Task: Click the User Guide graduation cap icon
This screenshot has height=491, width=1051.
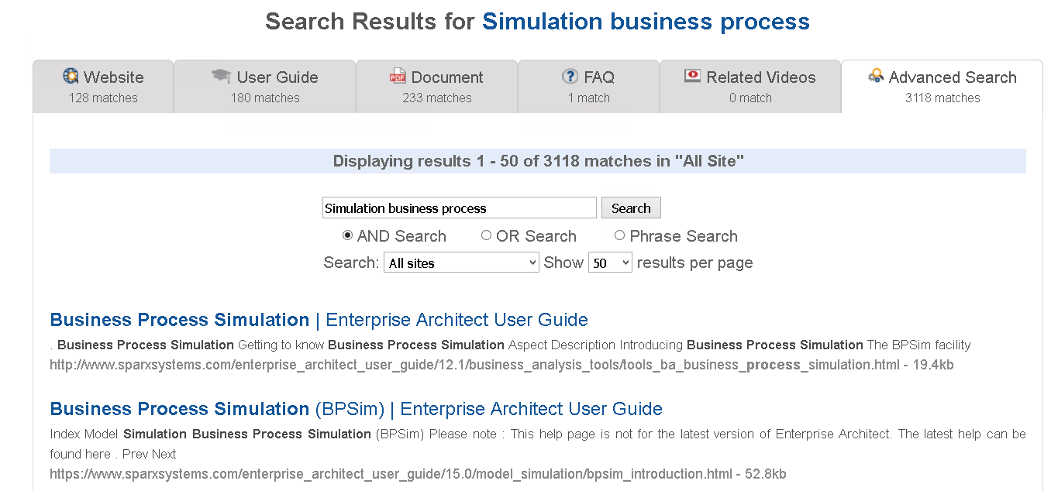Action: 222,76
